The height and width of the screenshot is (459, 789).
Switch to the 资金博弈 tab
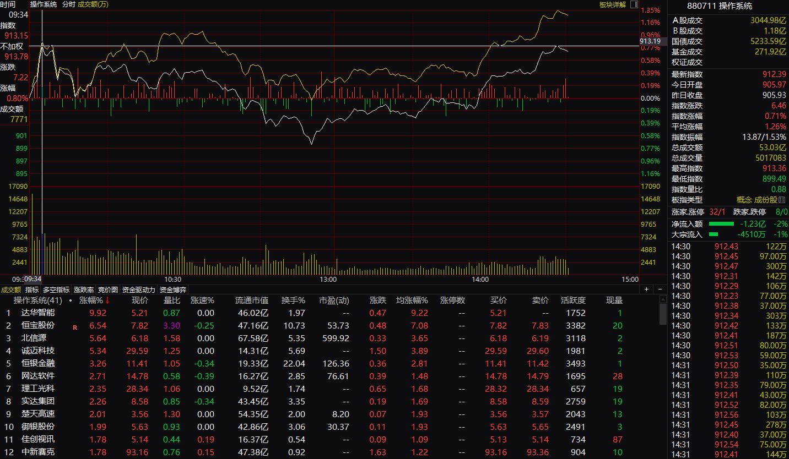173,289
